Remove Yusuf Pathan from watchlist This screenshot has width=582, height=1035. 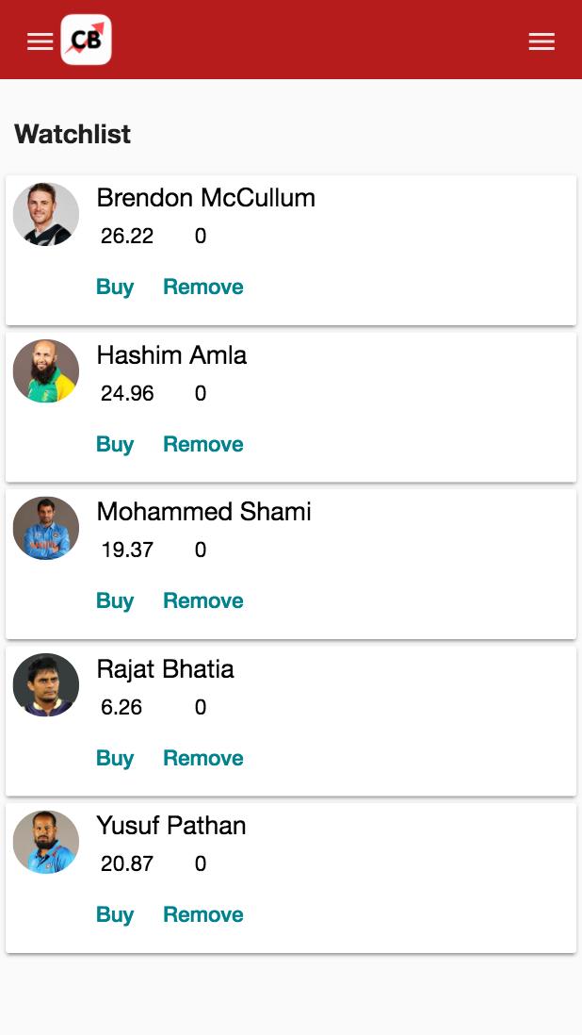[x=203, y=915]
